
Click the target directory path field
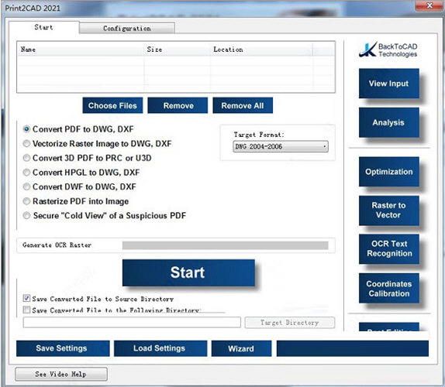pyautogui.click(x=132, y=323)
